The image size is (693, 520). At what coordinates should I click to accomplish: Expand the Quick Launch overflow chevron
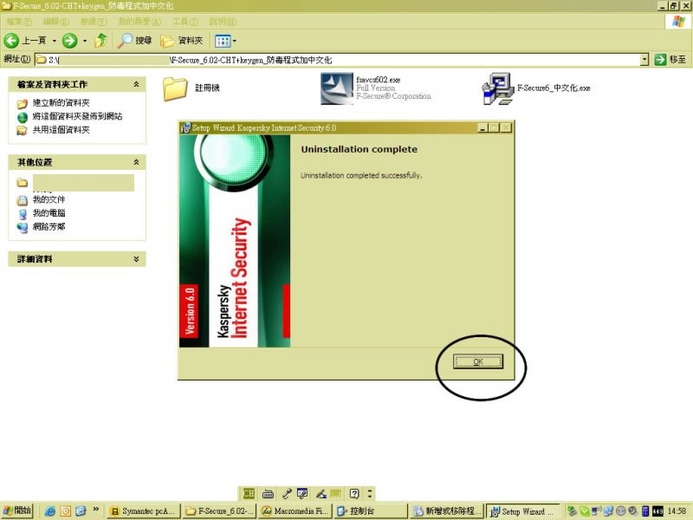95,510
